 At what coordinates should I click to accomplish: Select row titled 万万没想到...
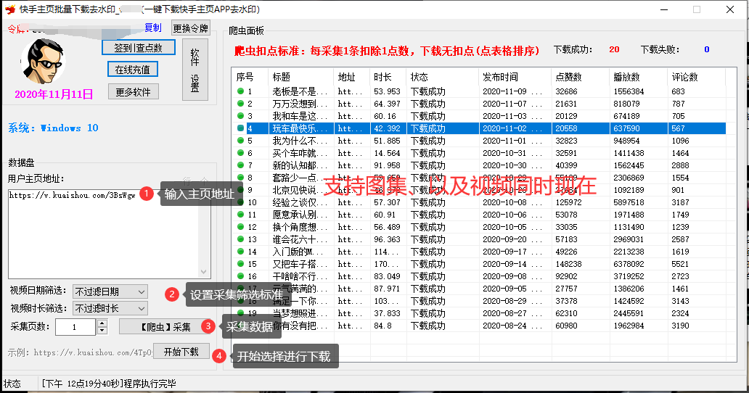click(478, 104)
